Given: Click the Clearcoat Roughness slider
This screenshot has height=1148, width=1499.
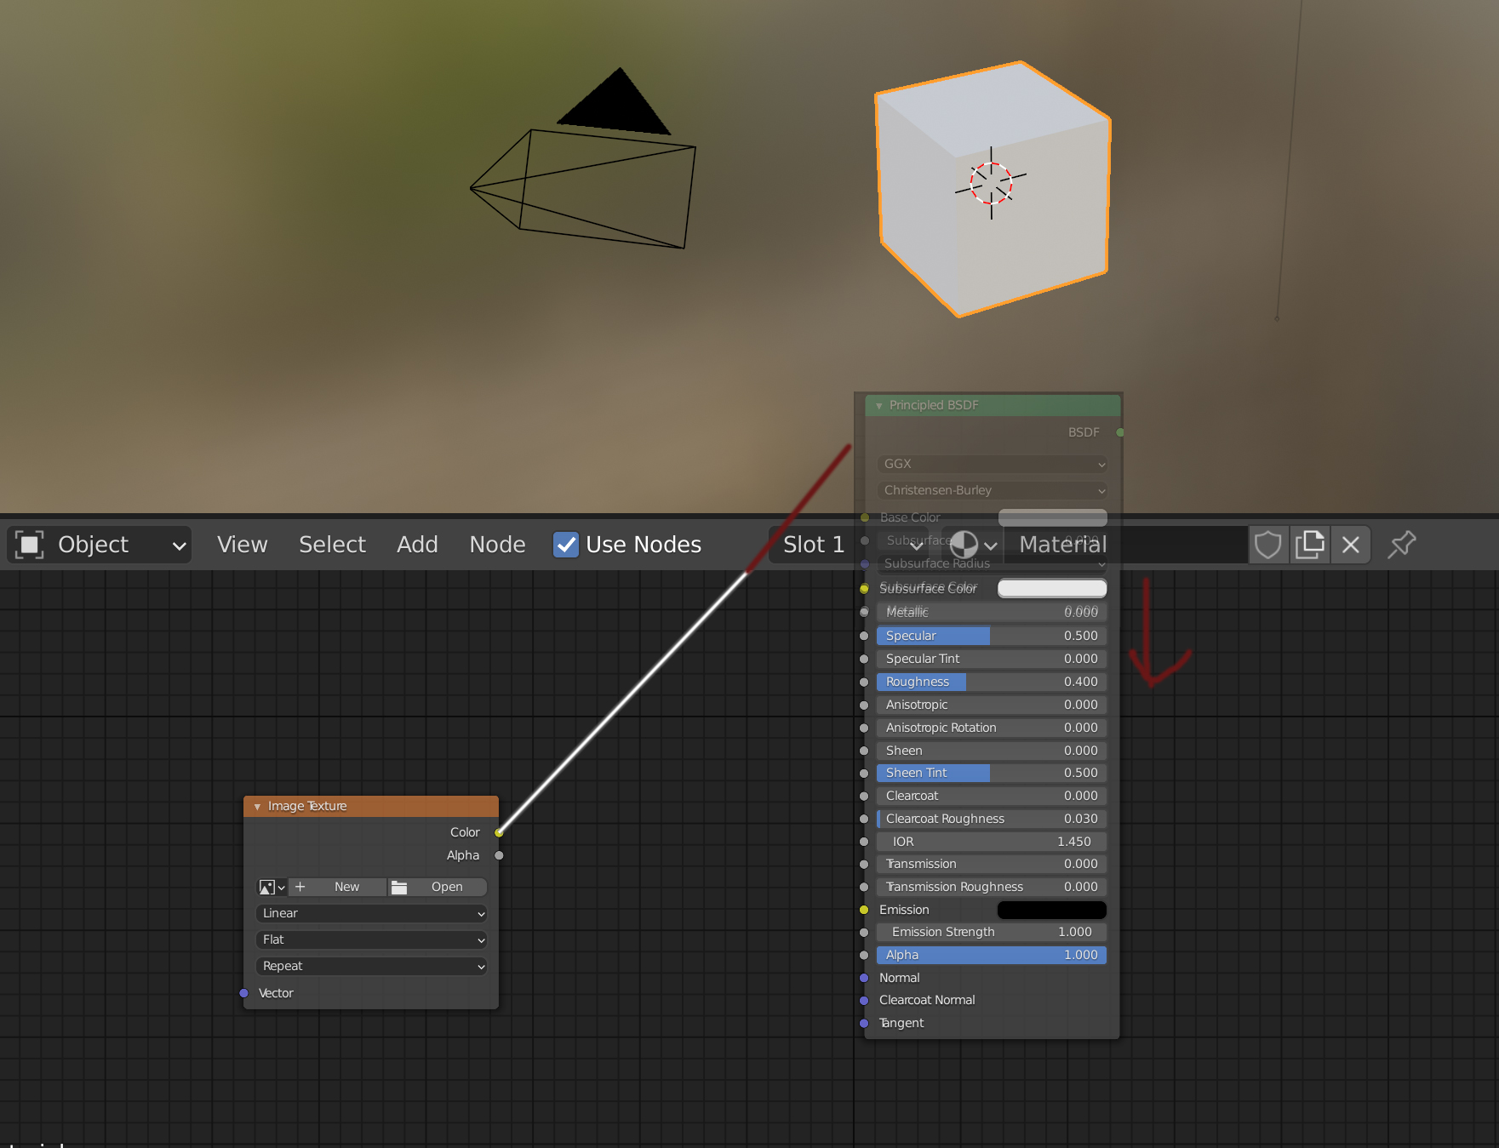Looking at the screenshot, I should point(992,820).
